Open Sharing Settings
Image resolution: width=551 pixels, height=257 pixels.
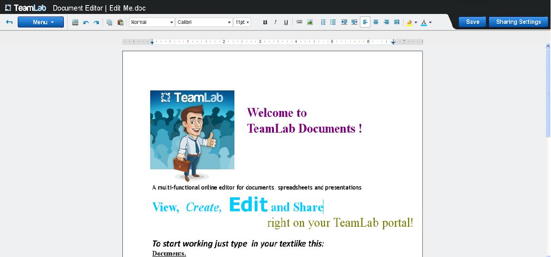click(x=518, y=22)
